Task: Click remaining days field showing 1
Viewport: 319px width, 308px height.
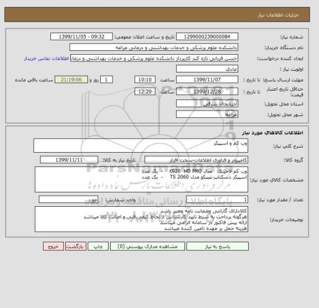Action: [106, 80]
